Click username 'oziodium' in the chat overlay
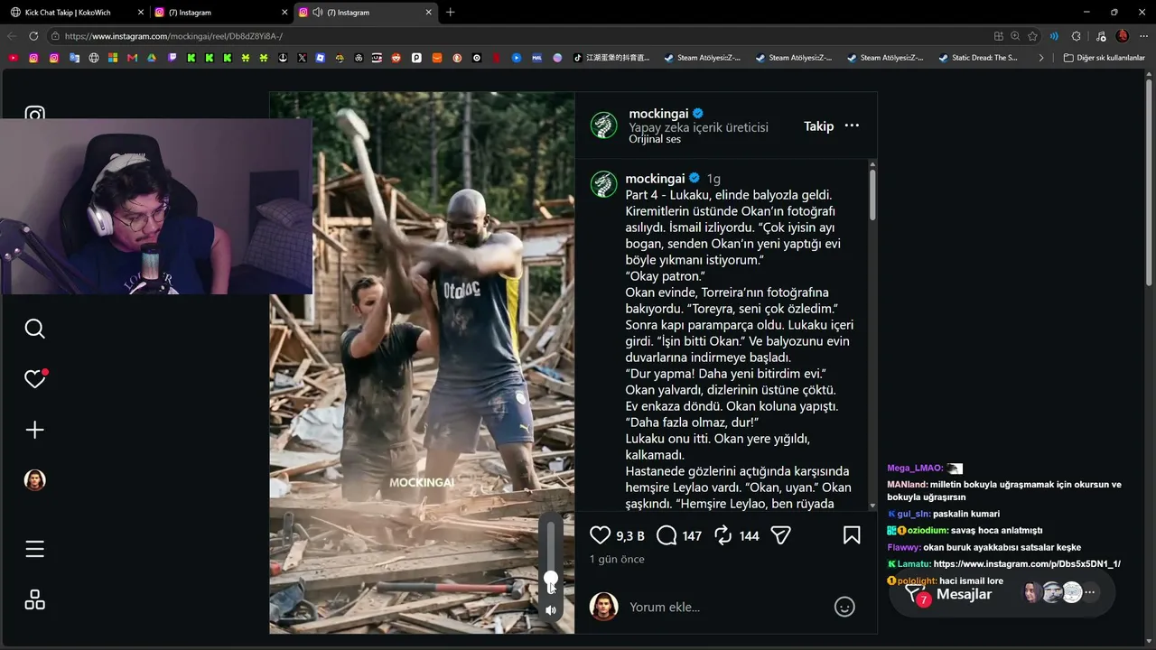This screenshot has width=1156, height=650. click(927, 531)
